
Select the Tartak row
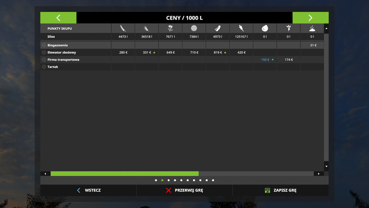53,67
